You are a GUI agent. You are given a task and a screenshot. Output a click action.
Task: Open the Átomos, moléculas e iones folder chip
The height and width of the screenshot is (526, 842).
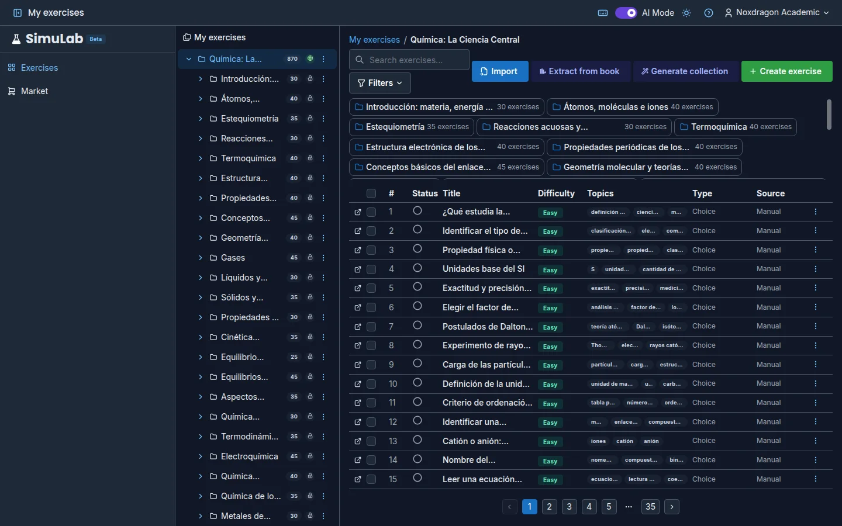pyautogui.click(x=633, y=107)
